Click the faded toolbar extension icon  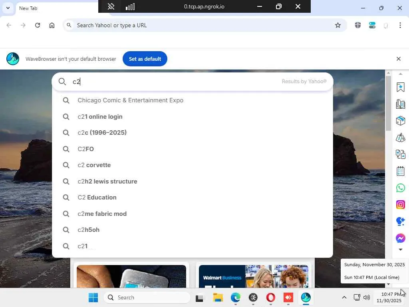point(386,25)
